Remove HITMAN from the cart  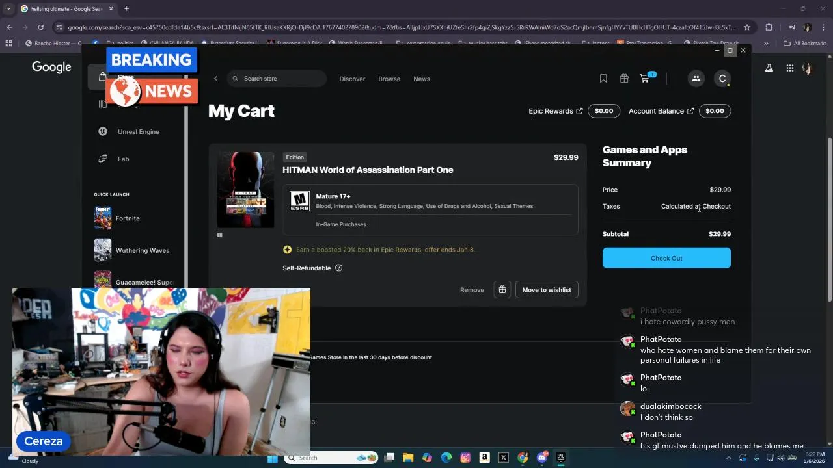pos(472,290)
